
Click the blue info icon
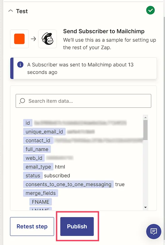[x=20, y=64]
